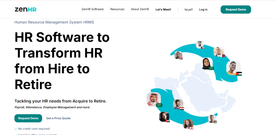Select the woman avatar with the Lebanon flag
276x135 pixels.
click(x=188, y=124)
